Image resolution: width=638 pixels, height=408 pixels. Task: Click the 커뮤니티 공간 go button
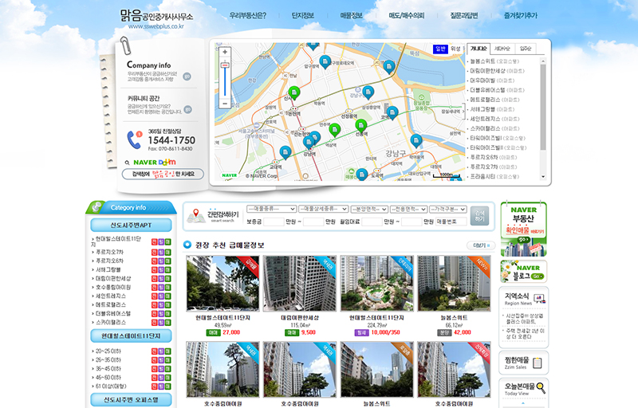187,109
